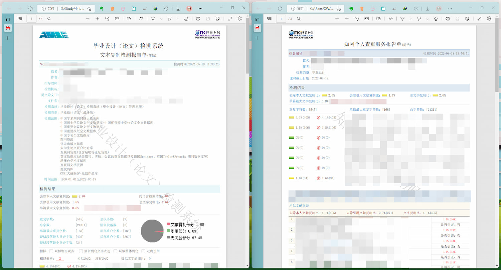Check the 疑似整体剽窃 option
The height and width of the screenshot is (270, 501).
tap(115, 251)
